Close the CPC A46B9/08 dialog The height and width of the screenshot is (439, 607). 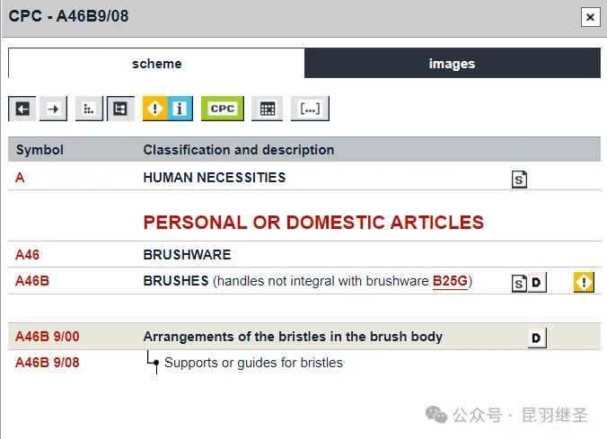click(x=590, y=16)
